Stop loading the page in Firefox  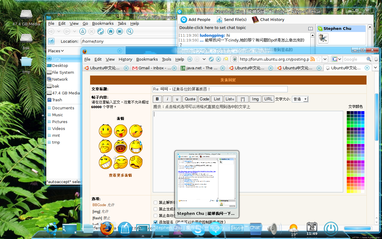click(218, 59)
